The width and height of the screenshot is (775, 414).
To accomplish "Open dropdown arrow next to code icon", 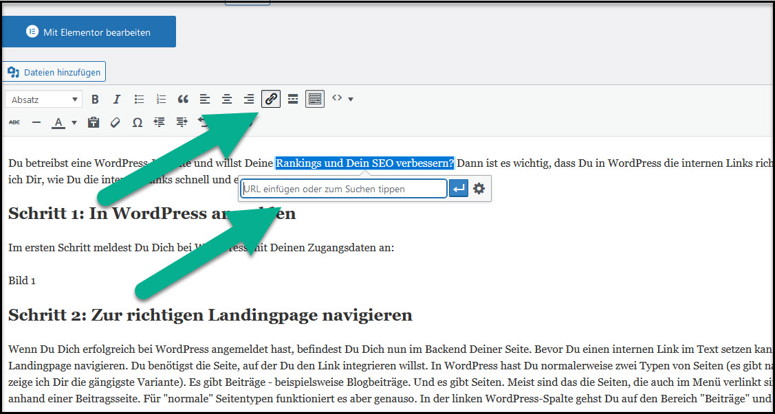I will point(351,100).
